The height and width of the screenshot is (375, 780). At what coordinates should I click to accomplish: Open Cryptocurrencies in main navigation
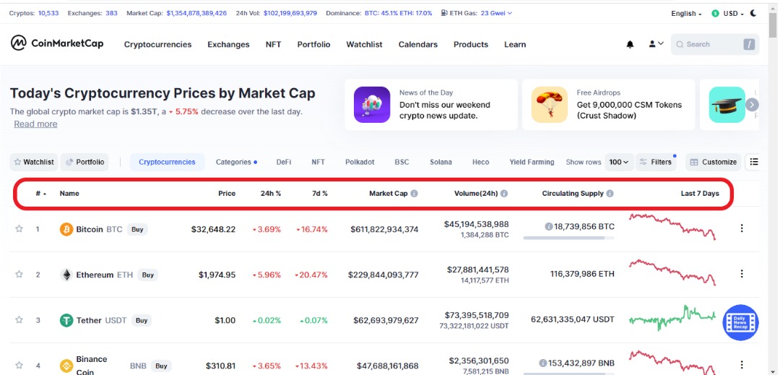click(x=157, y=44)
